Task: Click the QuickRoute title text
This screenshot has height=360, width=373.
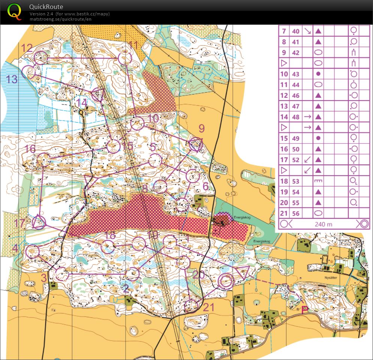Action: [x=46, y=7]
